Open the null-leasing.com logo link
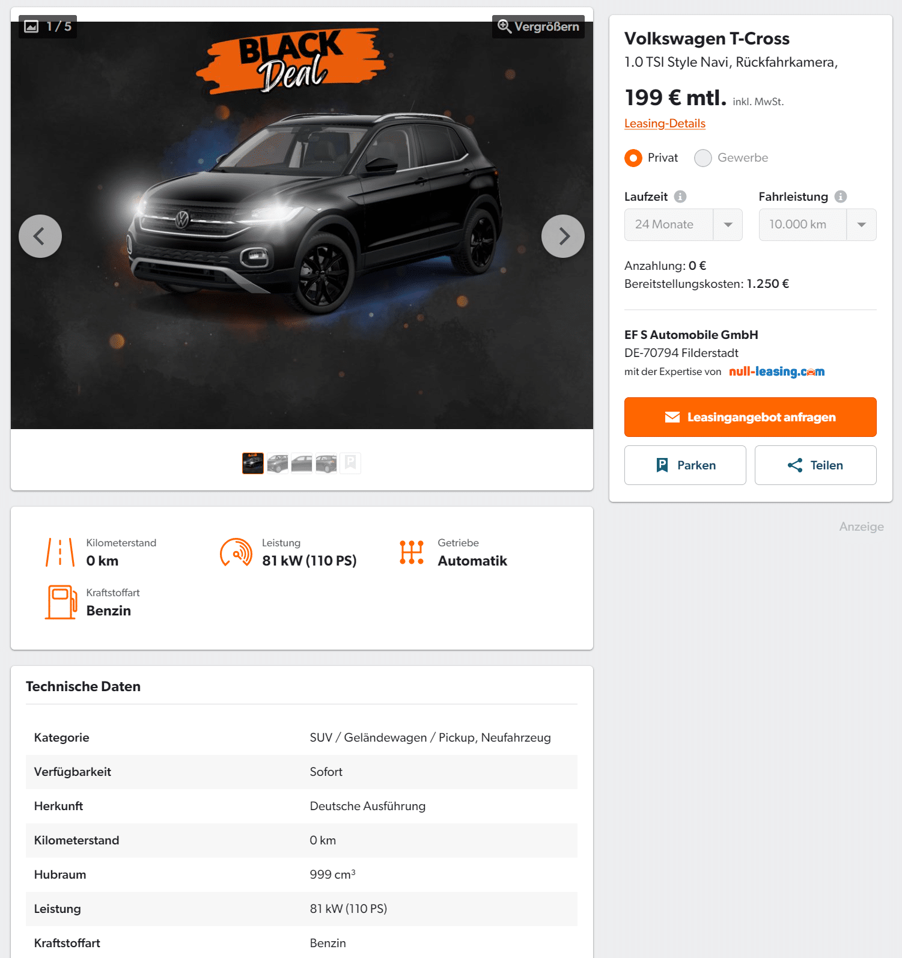Screen dimensions: 902x958 coord(776,371)
